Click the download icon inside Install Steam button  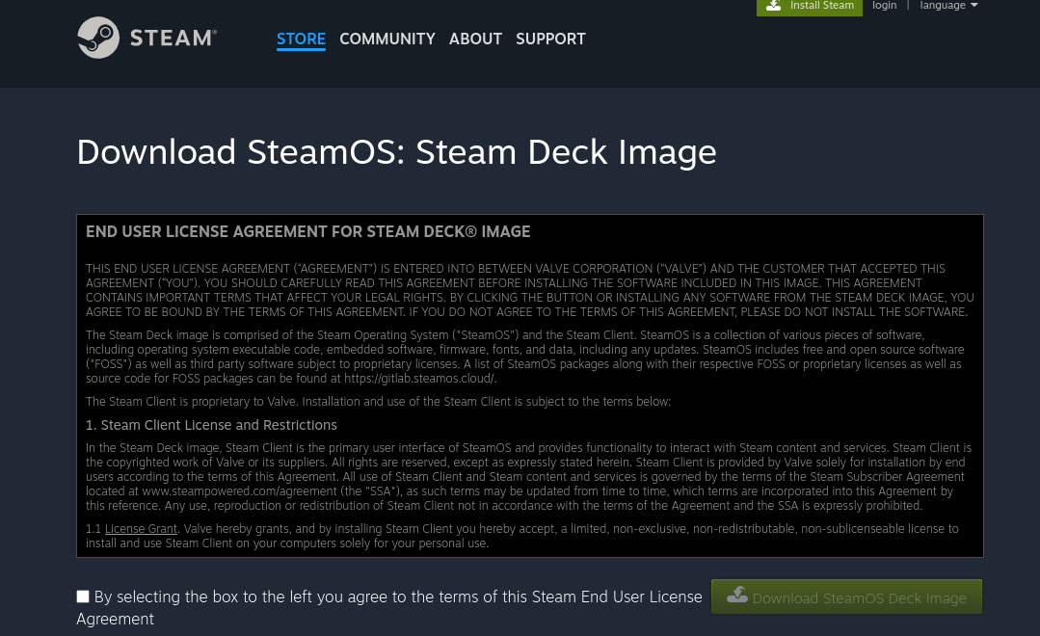pyautogui.click(x=774, y=6)
